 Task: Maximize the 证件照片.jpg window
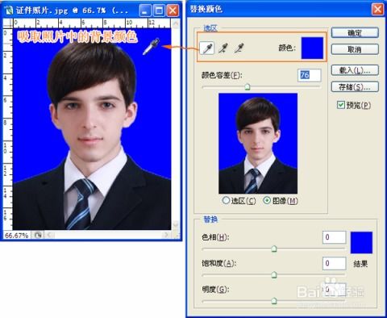coord(159,10)
